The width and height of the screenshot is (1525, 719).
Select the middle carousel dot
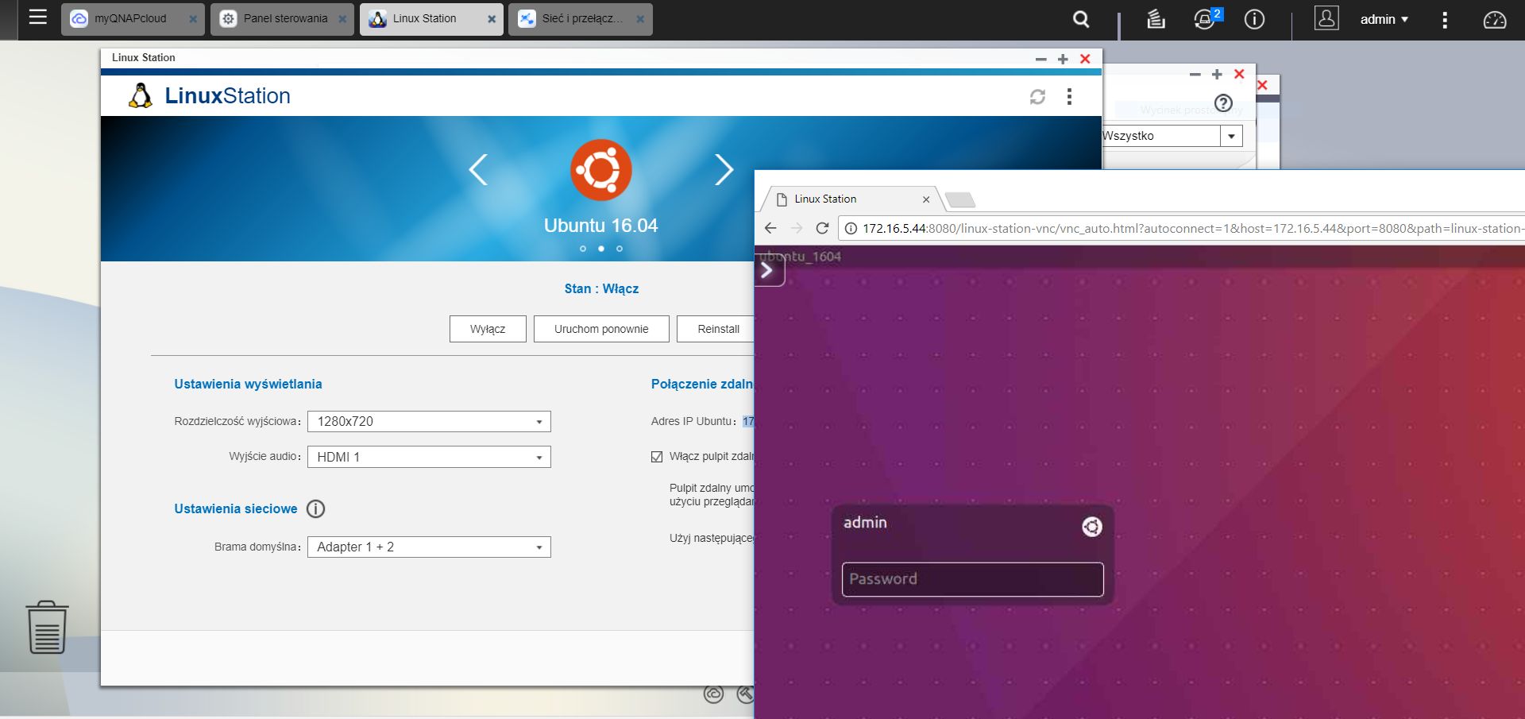pos(601,249)
